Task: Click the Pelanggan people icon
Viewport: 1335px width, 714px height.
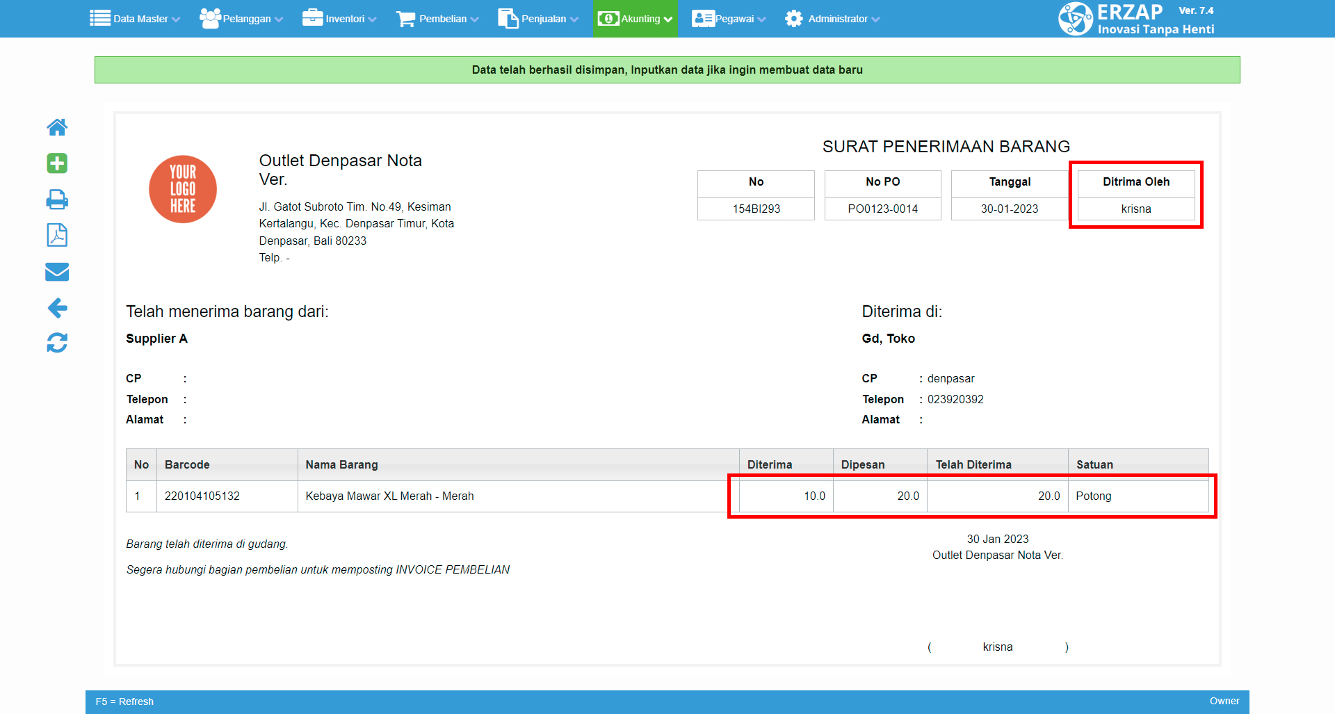Action: pos(210,18)
